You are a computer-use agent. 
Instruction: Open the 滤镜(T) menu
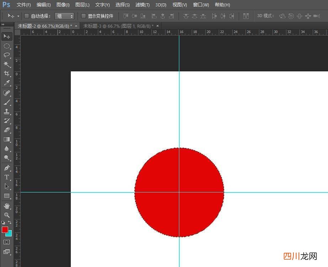pyautogui.click(x=142, y=5)
